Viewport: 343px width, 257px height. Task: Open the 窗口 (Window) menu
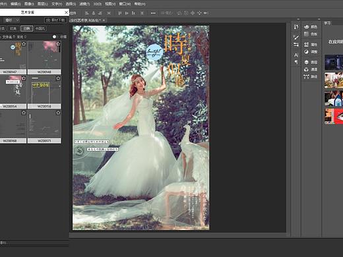pos(125,4)
